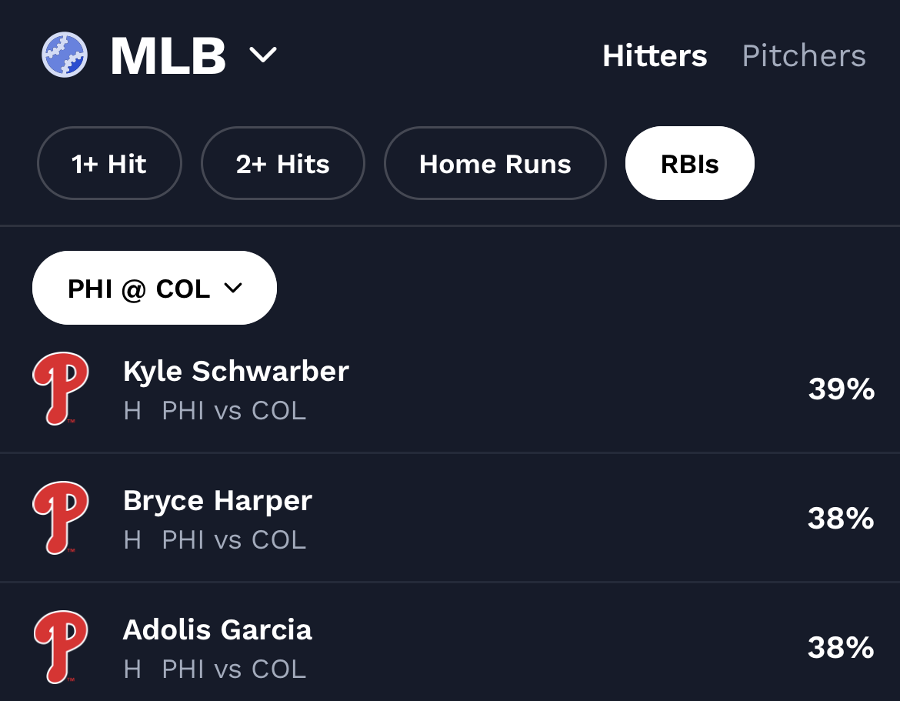Click the MLB league title text
The image size is (900, 701).
pos(168,55)
